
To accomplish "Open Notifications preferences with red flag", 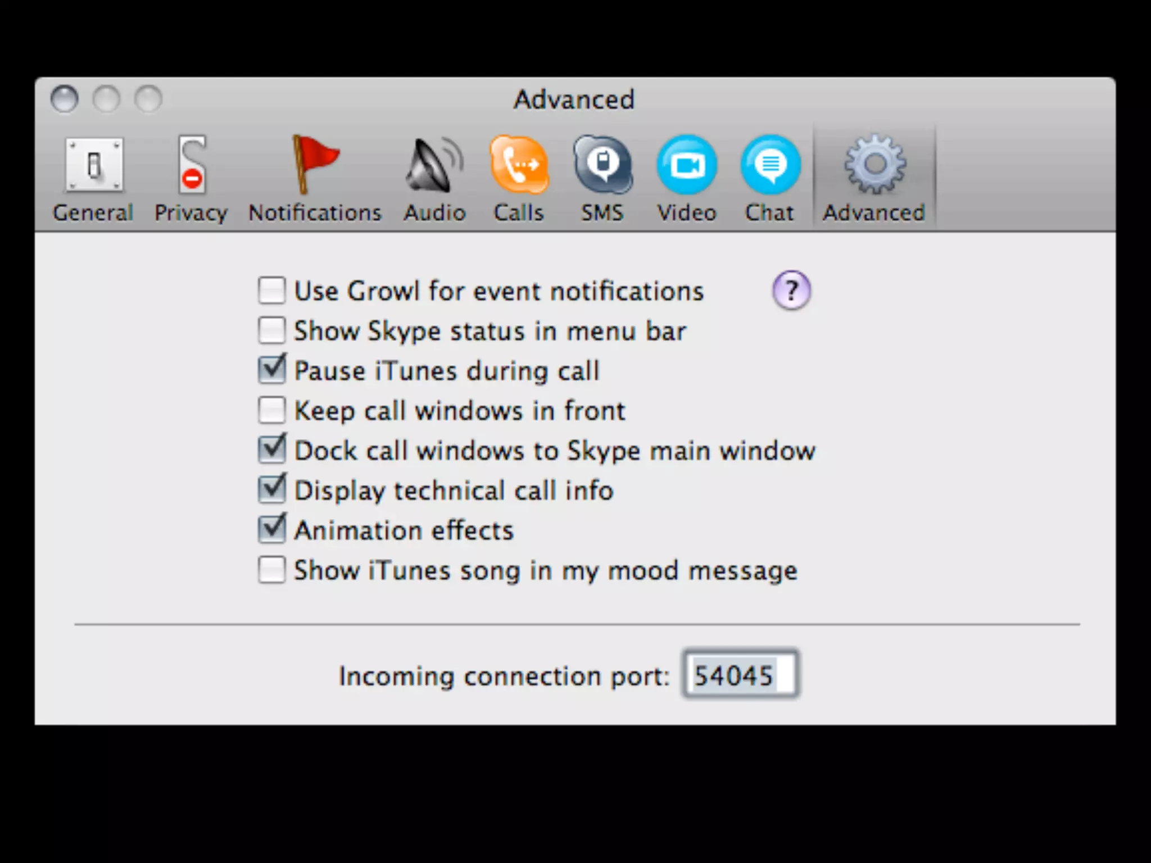I will (315, 179).
